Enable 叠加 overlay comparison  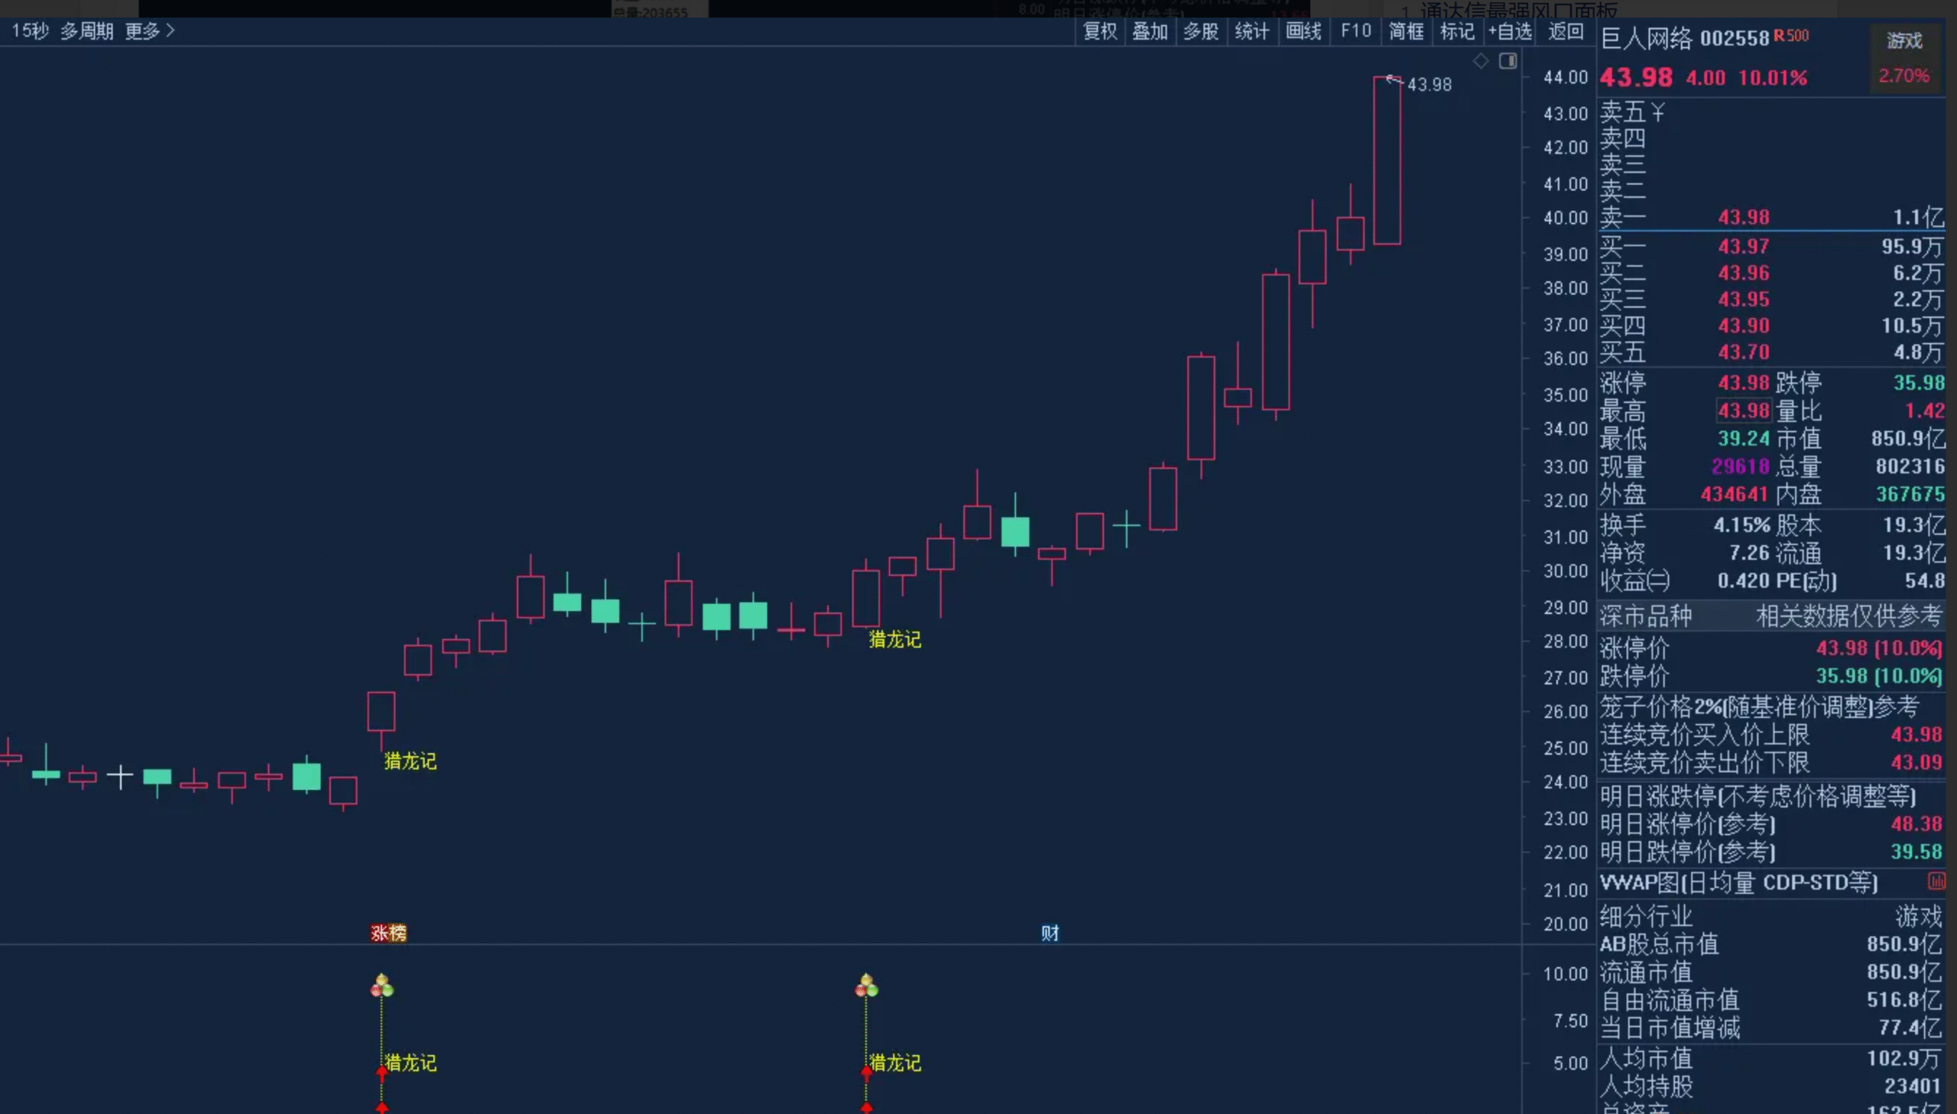coord(1151,31)
